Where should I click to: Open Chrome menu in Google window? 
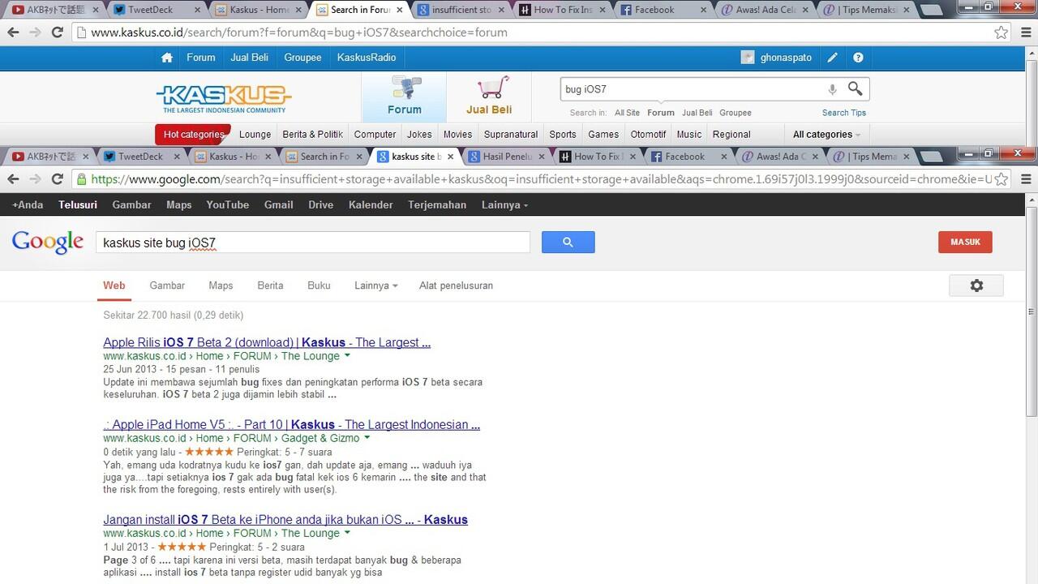click(x=1026, y=179)
